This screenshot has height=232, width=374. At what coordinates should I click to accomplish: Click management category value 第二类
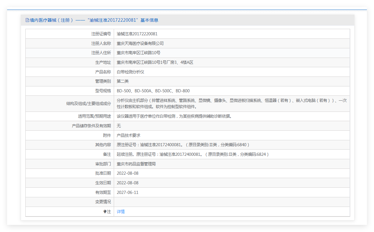123,81
